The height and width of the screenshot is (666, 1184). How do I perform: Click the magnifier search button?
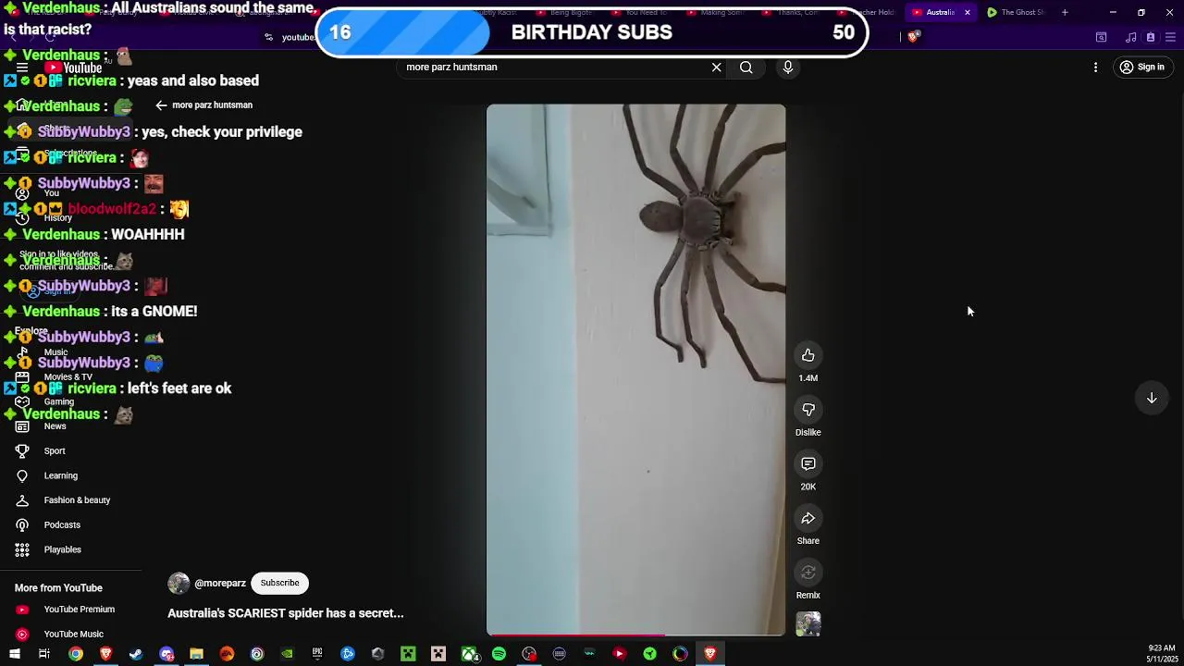tap(746, 67)
